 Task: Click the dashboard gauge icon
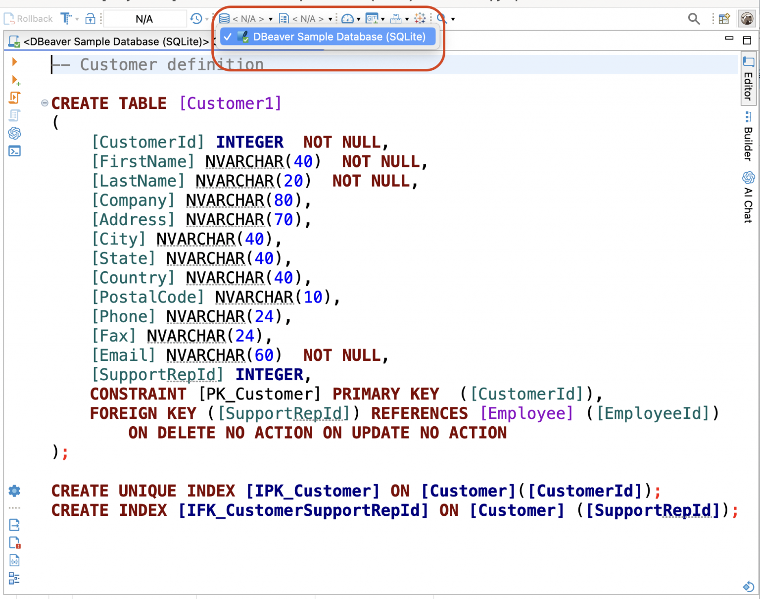pyautogui.click(x=348, y=19)
